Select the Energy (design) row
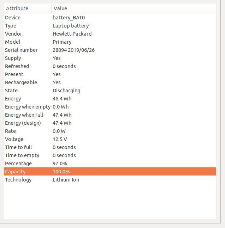 (110, 123)
